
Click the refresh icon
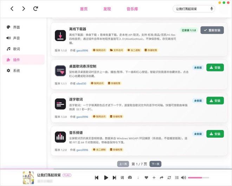pyautogui.click(x=36, y=8)
